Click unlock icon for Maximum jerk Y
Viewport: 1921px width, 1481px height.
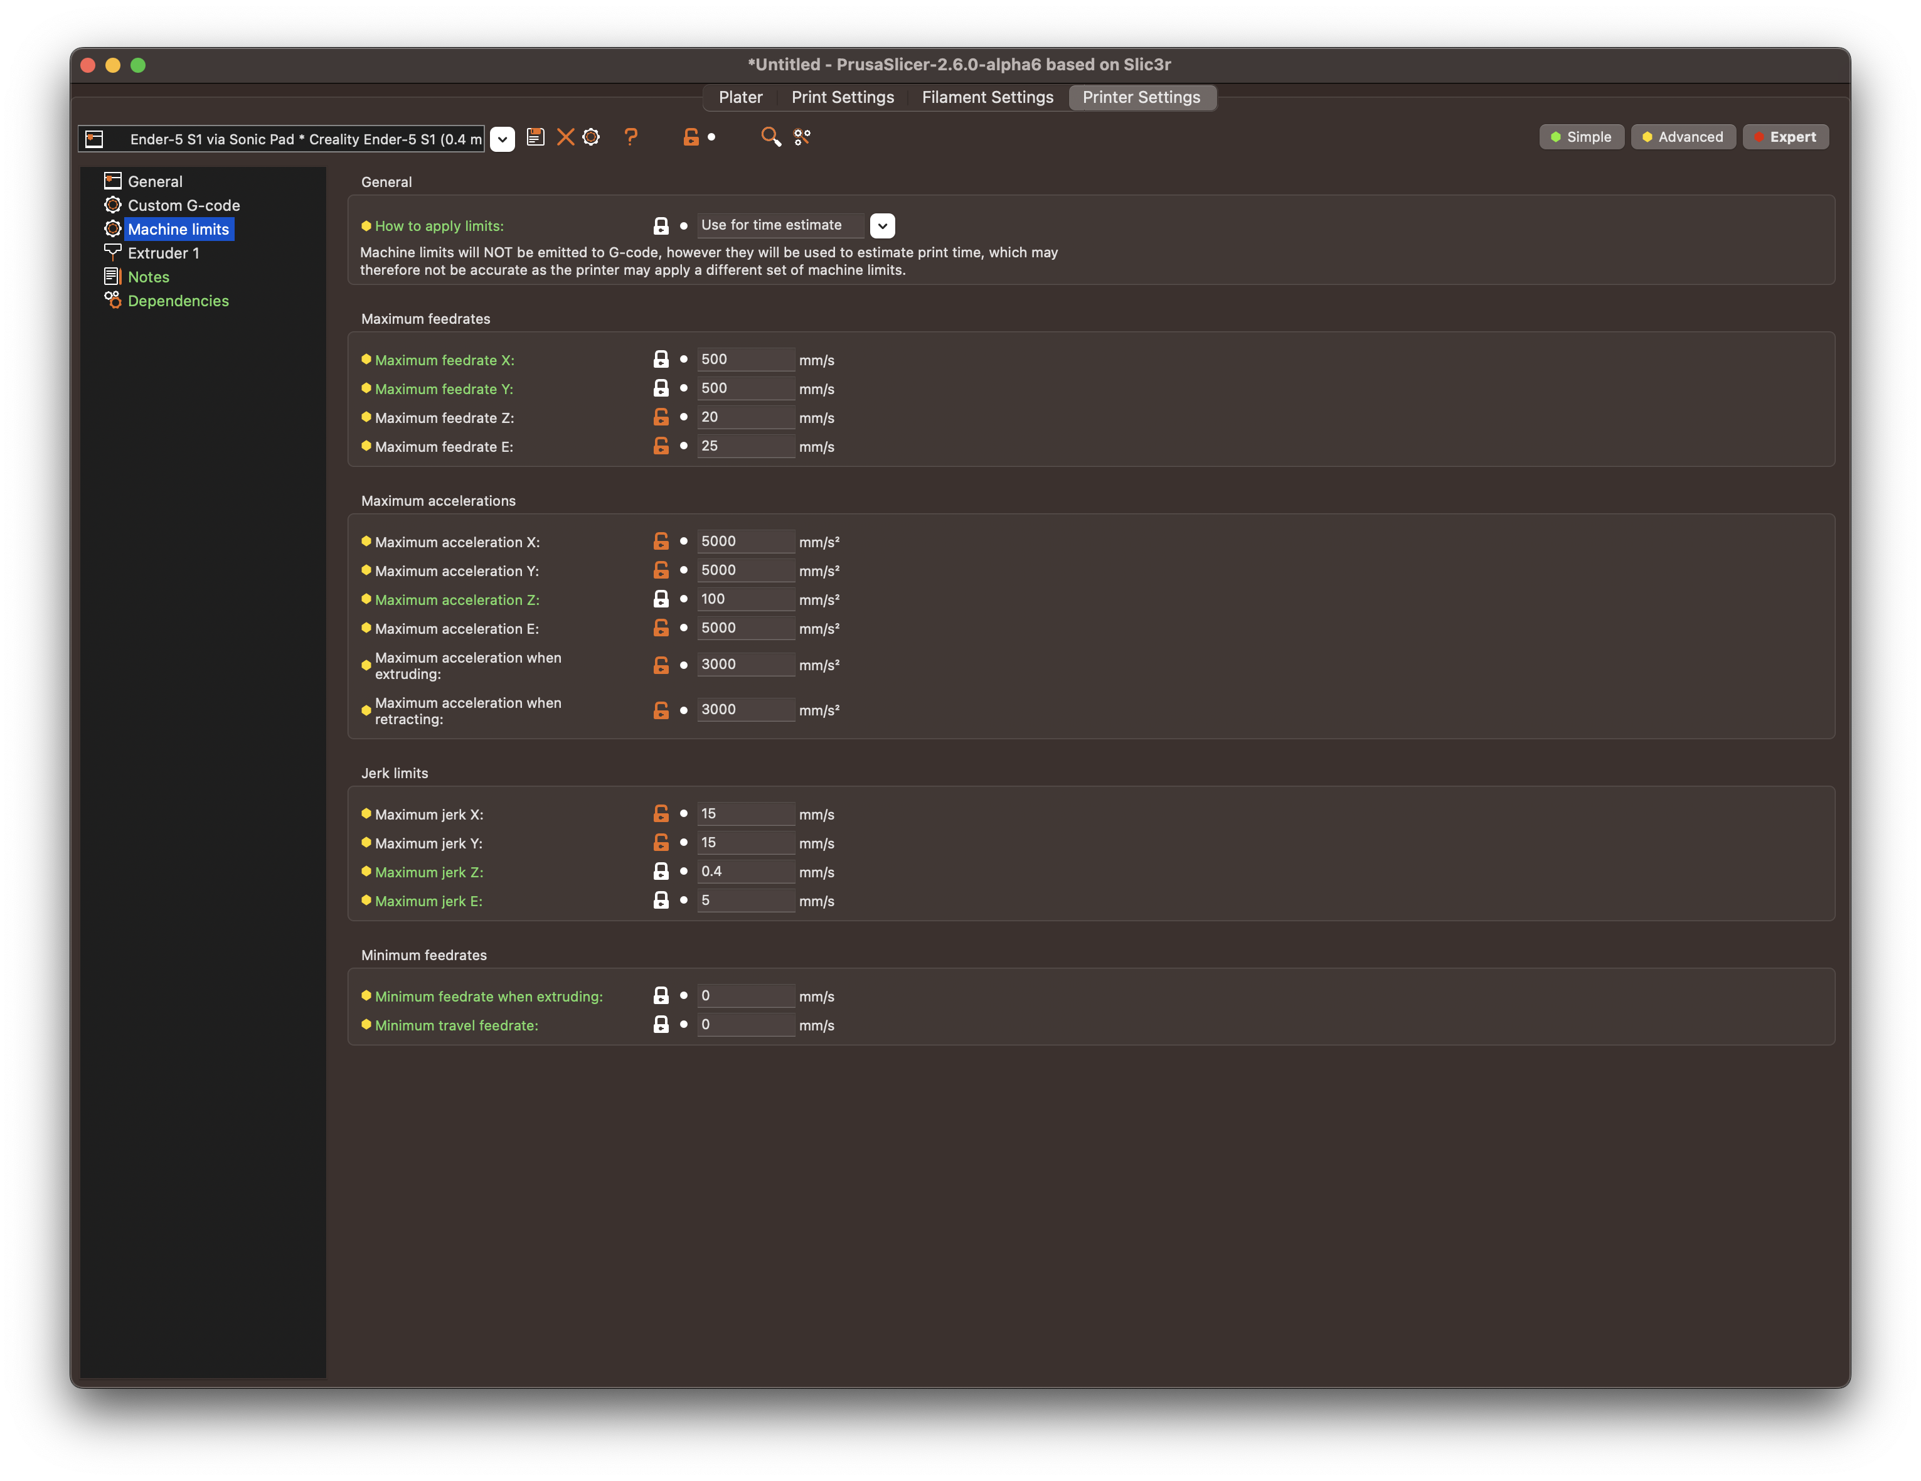coord(661,843)
